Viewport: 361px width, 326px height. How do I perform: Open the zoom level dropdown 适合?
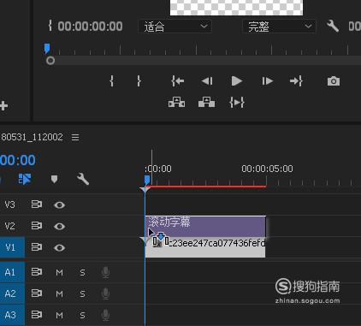[x=175, y=27]
